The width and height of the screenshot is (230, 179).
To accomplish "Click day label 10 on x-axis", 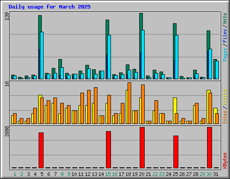I will [x=74, y=174].
